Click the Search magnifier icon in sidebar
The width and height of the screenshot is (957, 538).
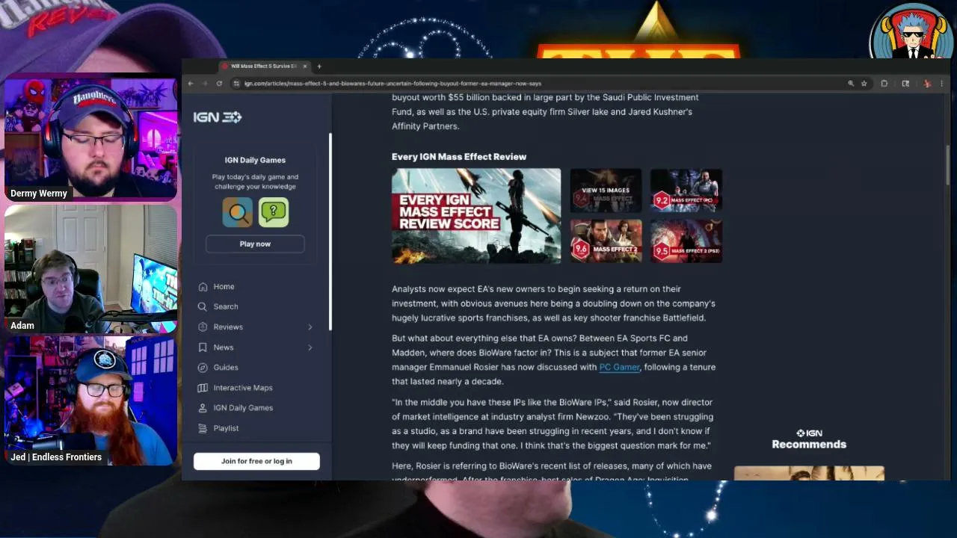[203, 307]
